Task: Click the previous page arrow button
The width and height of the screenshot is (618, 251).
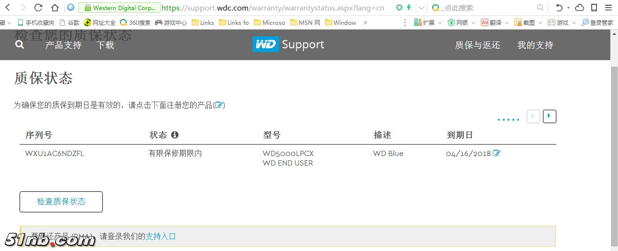Action: pos(533,116)
